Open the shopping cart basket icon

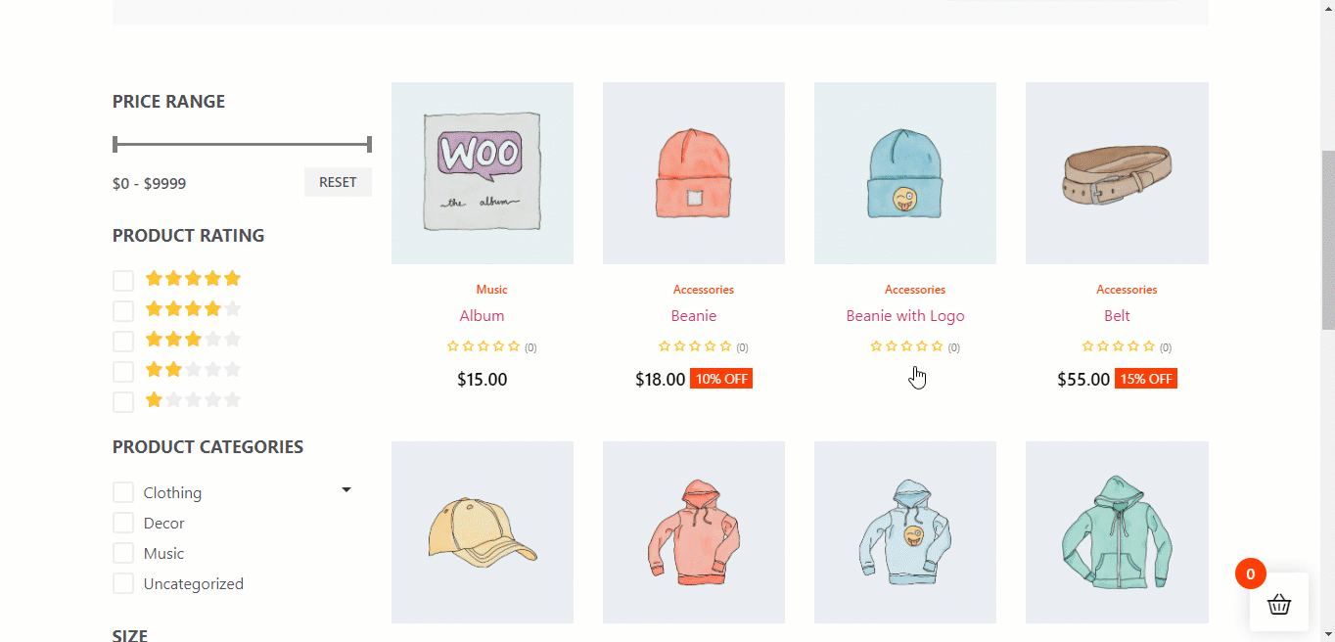point(1279,604)
